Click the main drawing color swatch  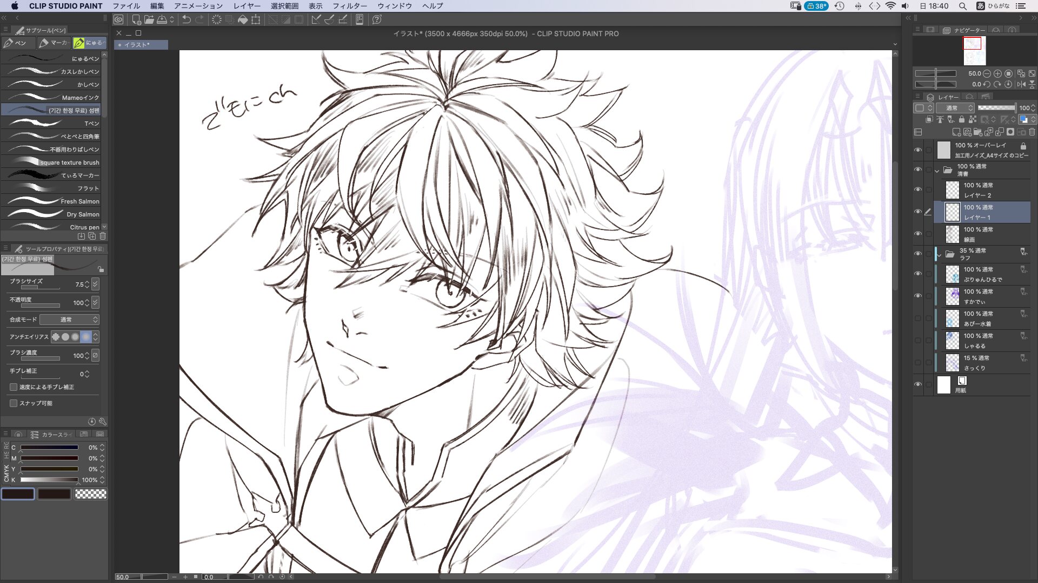click(18, 494)
